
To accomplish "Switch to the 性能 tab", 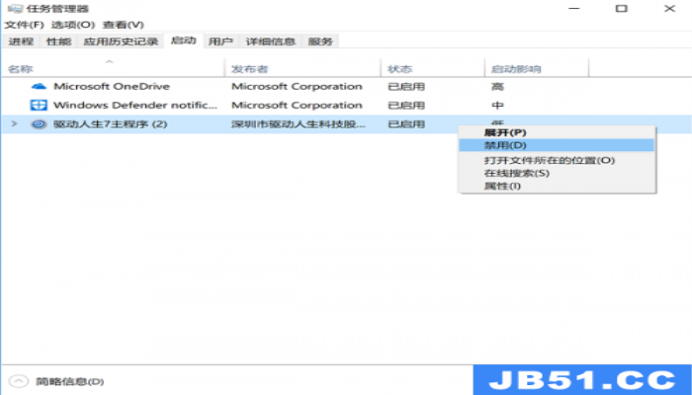I will point(58,41).
